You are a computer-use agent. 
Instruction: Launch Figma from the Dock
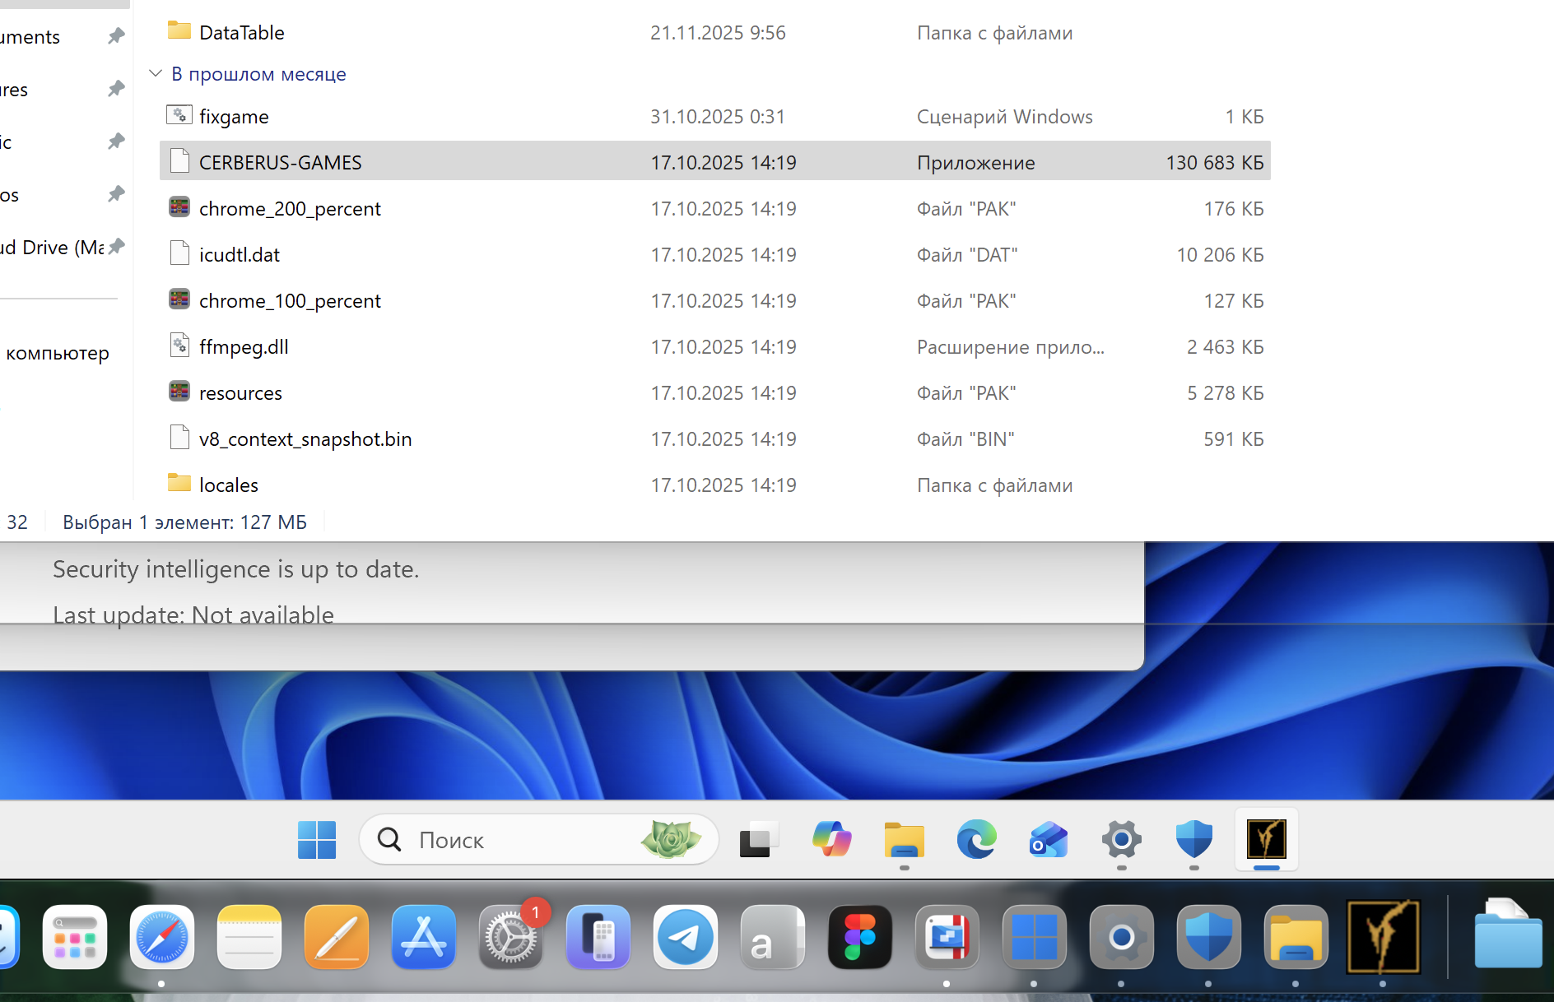(859, 938)
